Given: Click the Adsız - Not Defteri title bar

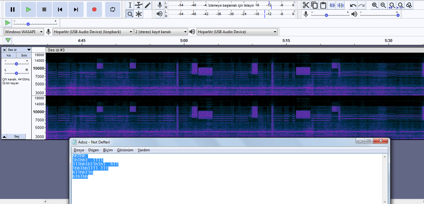Looking at the screenshot, I should (x=212, y=142).
